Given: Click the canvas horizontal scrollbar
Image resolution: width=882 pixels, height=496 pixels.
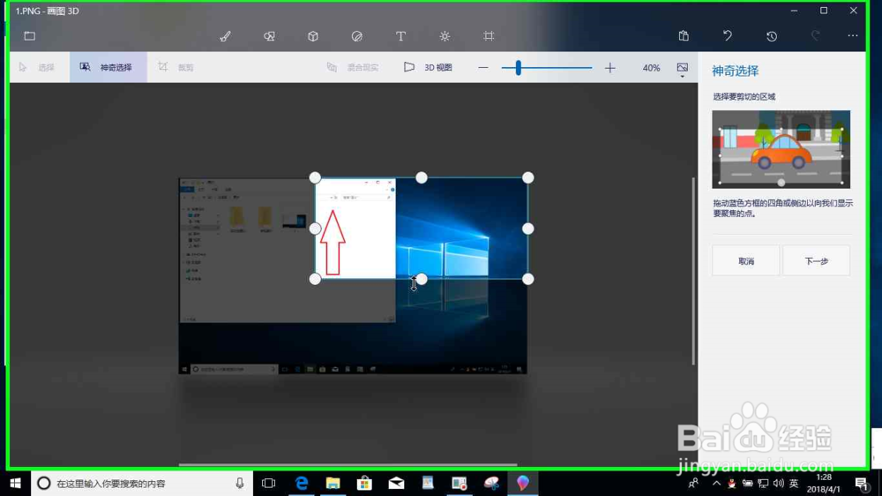Looking at the screenshot, I should pyautogui.click(x=348, y=464).
